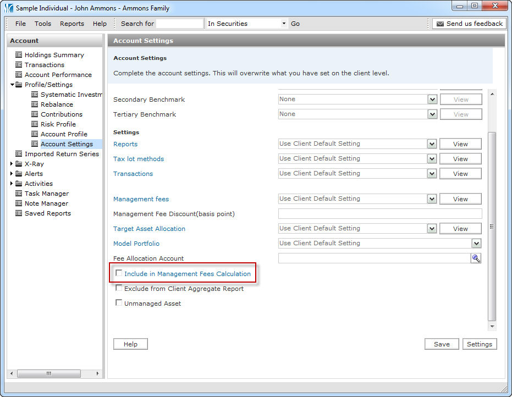Expand the X-Ray tree node
512x397 pixels.
pyautogui.click(x=12, y=164)
